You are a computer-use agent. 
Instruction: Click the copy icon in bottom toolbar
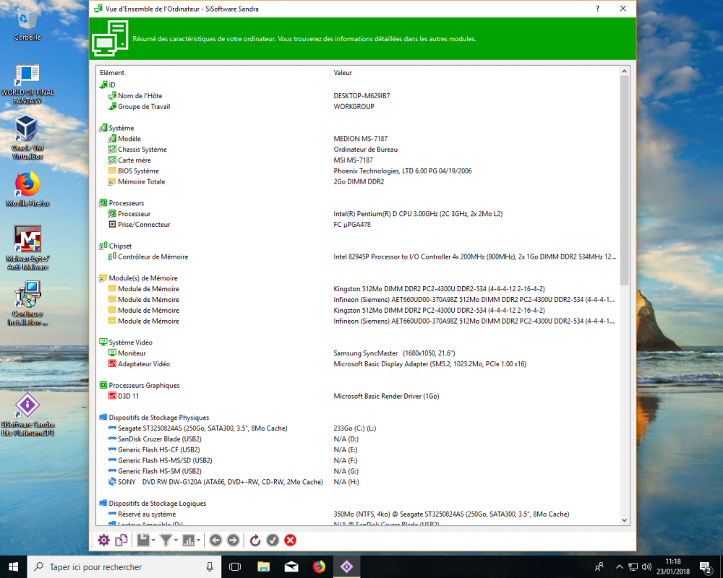[121, 540]
